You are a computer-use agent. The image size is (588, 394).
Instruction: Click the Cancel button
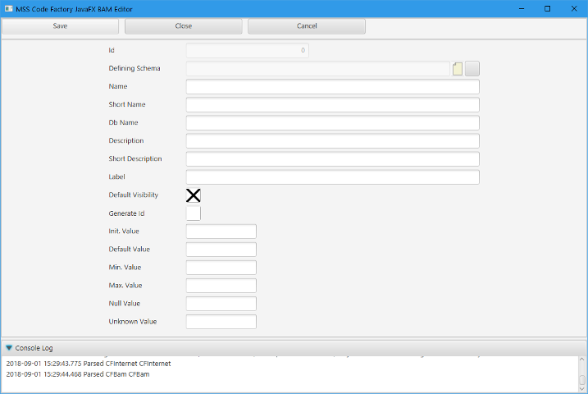[x=307, y=26]
